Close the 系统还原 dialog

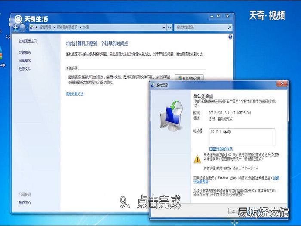point(282,84)
